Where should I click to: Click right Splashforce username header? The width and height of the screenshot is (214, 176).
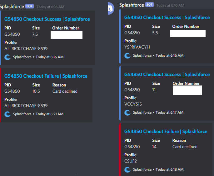(132, 5)
